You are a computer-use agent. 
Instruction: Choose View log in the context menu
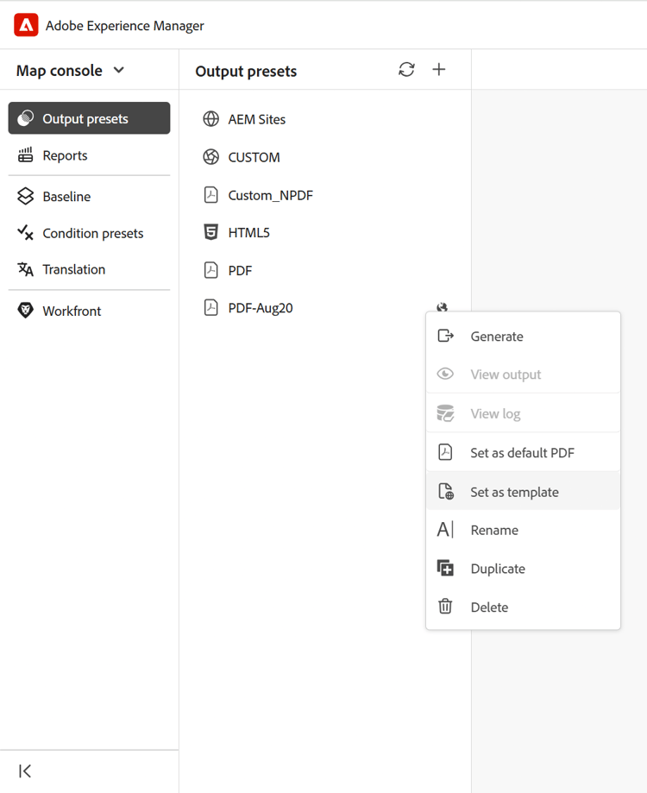click(x=523, y=413)
